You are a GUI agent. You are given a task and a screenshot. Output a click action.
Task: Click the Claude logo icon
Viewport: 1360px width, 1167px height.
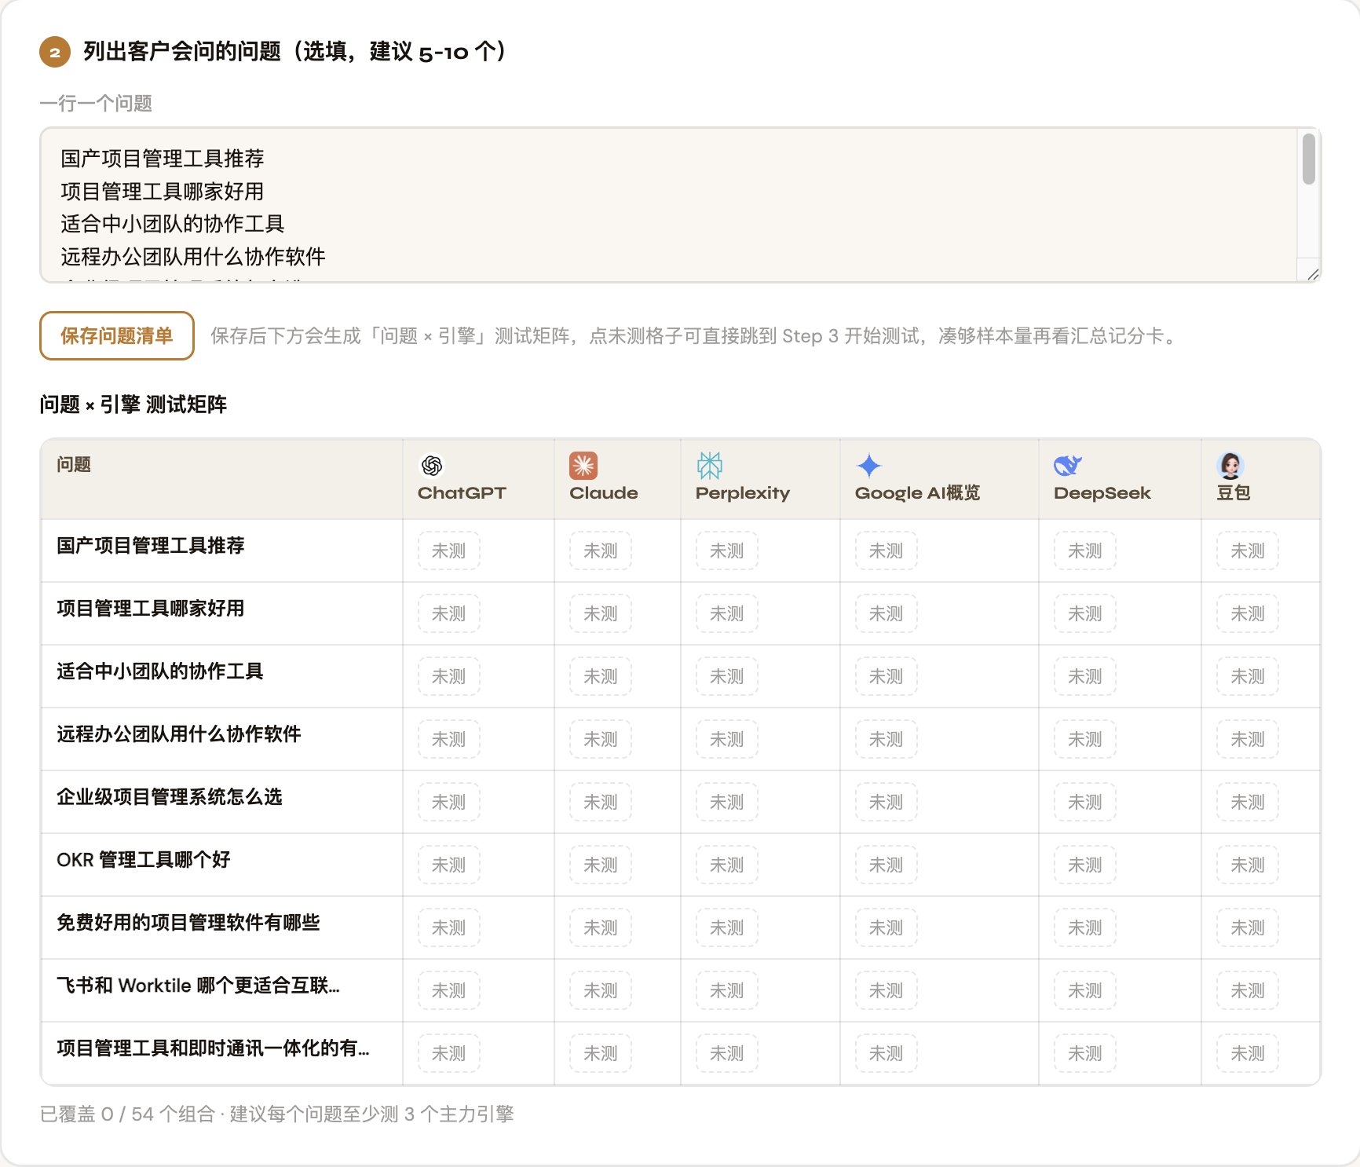pyautogui.click(x=583, y=466)
